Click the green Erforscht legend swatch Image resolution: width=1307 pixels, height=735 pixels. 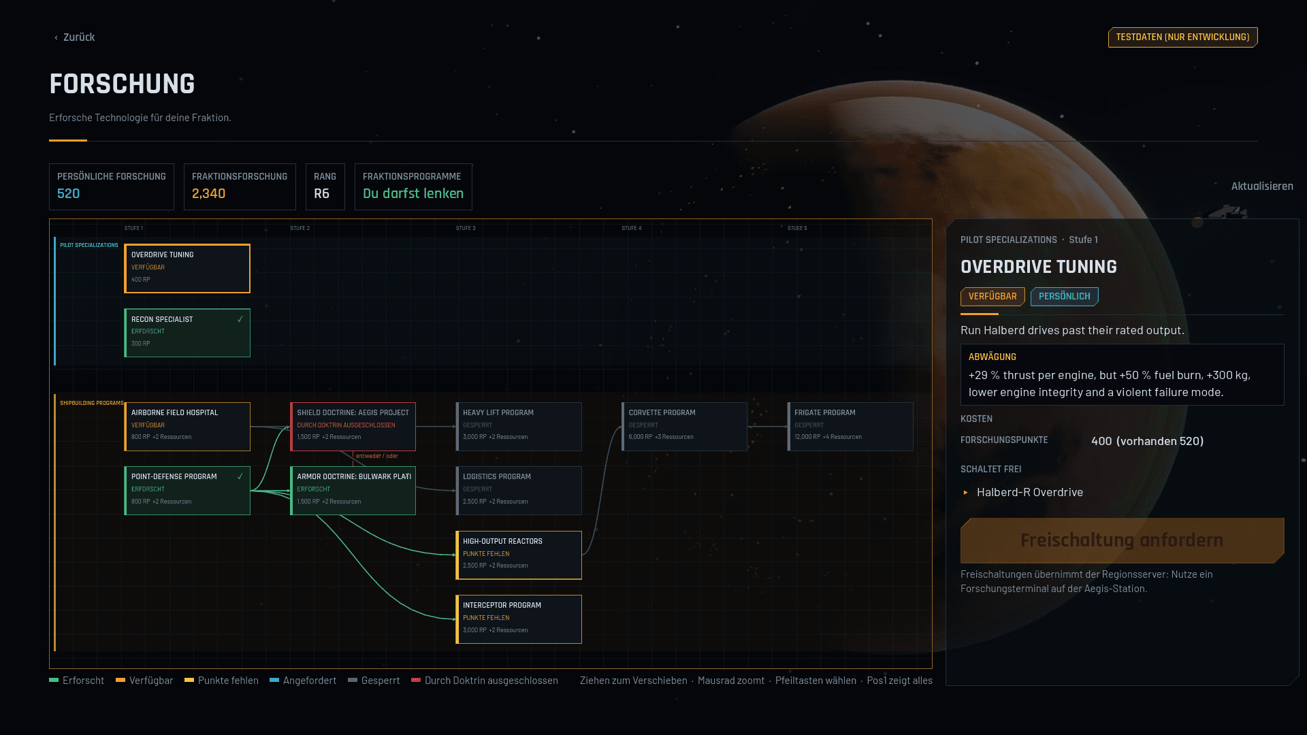click(54, 680)
